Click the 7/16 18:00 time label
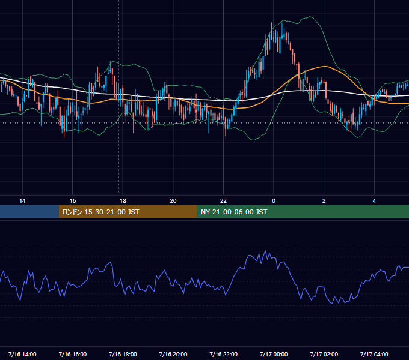This screenshot has height=360, width=409. (x=123, y=354)
